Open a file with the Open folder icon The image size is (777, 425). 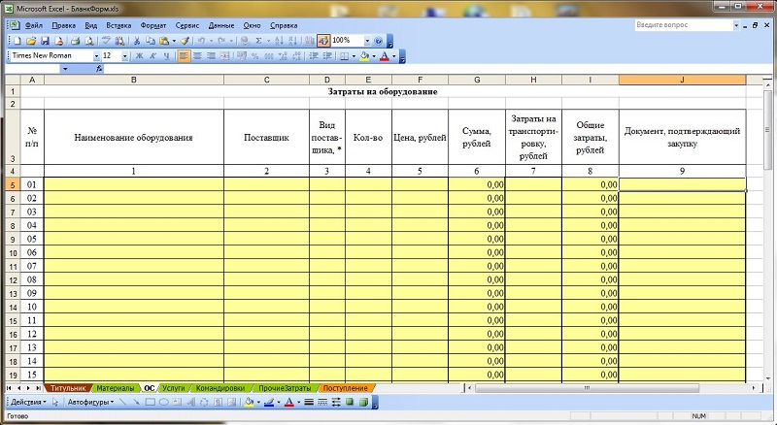pyautogui.click(x=31, y=42)
